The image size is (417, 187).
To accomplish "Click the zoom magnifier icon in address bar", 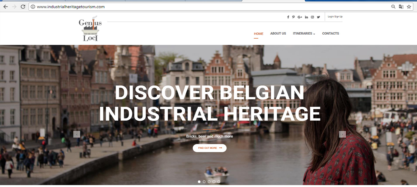I will click(x=393, y=7).
